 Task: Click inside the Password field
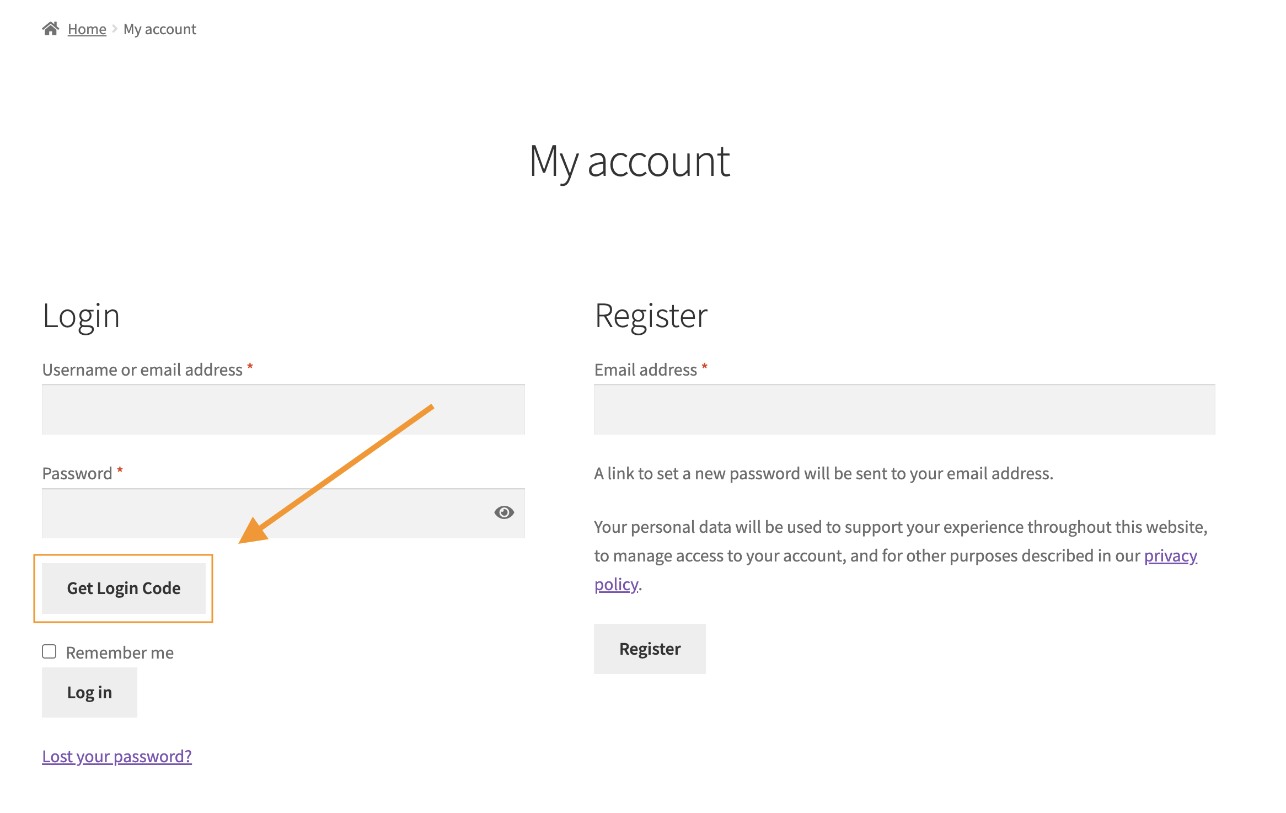click(x=248, y=513)
